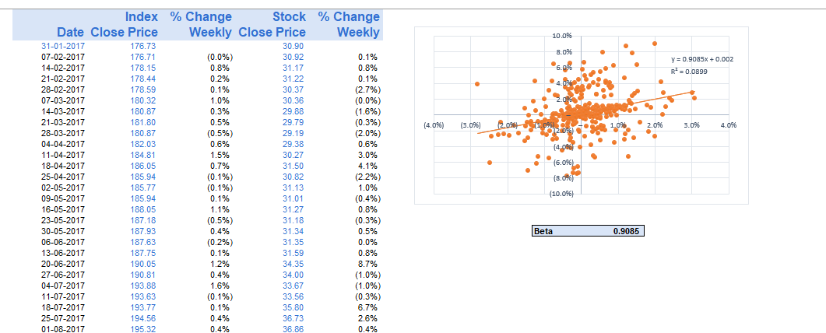This screenshot has height=333, width=826.
Task: Click the rightmost 4.0% horizontal axis label
Action: [729, 124]
